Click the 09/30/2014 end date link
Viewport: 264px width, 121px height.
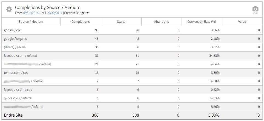pos(54,13)
